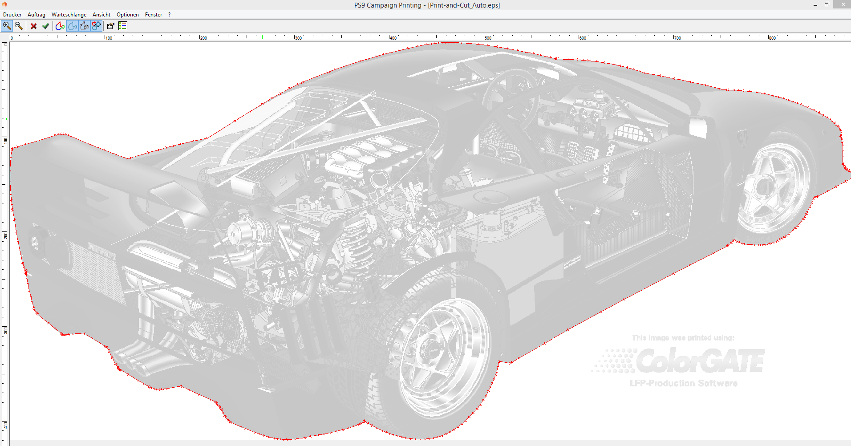The height and width of the screenshot is (446, 851).
Task: Click the green checkmark to confirm
Action: (45, 26)
